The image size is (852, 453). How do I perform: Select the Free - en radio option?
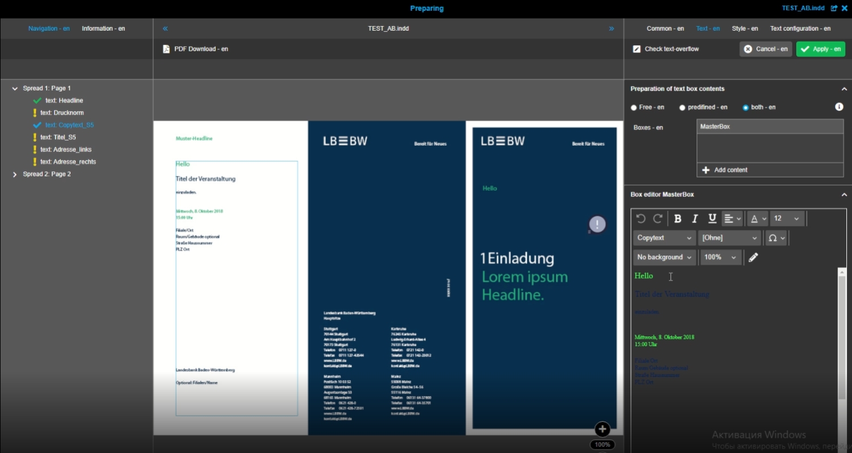point(634,108)
